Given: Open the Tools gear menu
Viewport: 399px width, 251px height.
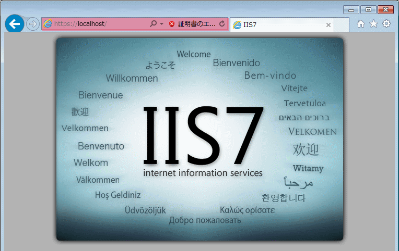Looking at the screenshot, I should (386, 24).
